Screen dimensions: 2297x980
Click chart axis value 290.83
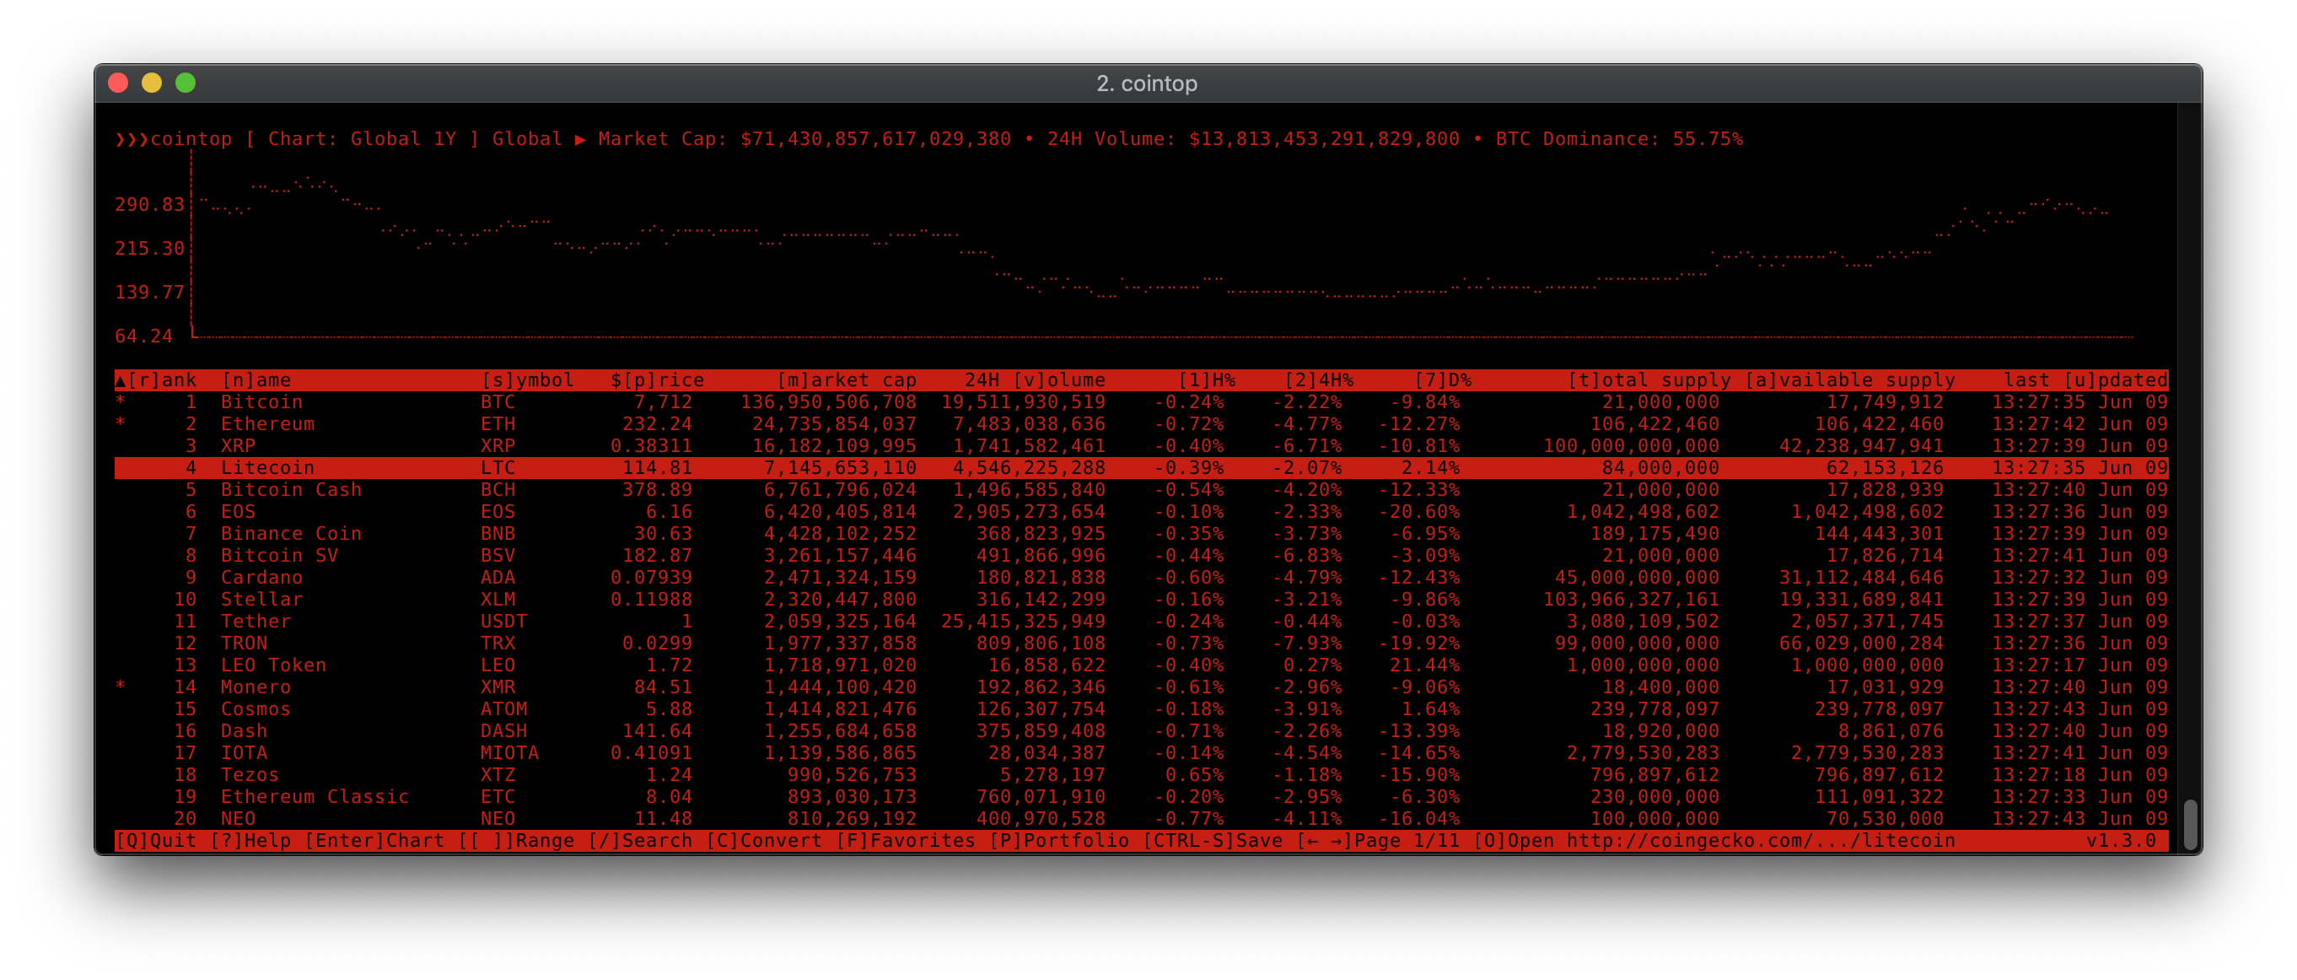(149, 205)
